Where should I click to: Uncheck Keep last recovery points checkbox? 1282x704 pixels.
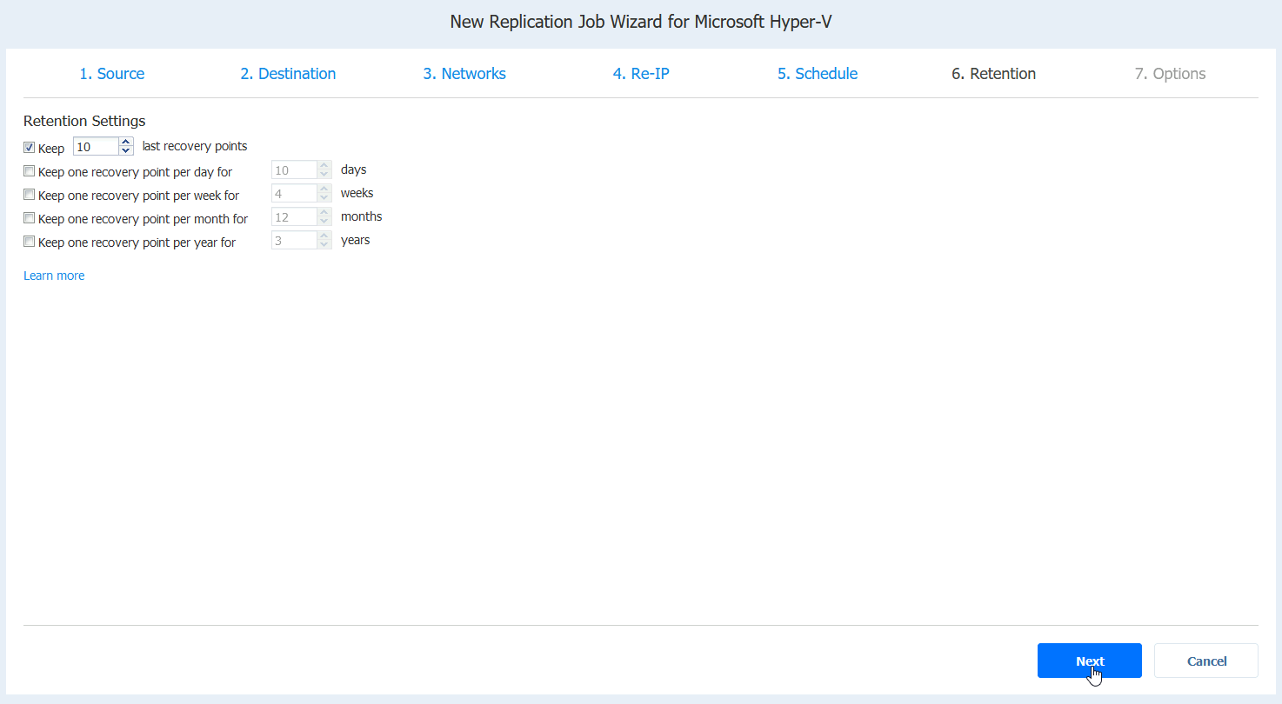pos(30,147)
